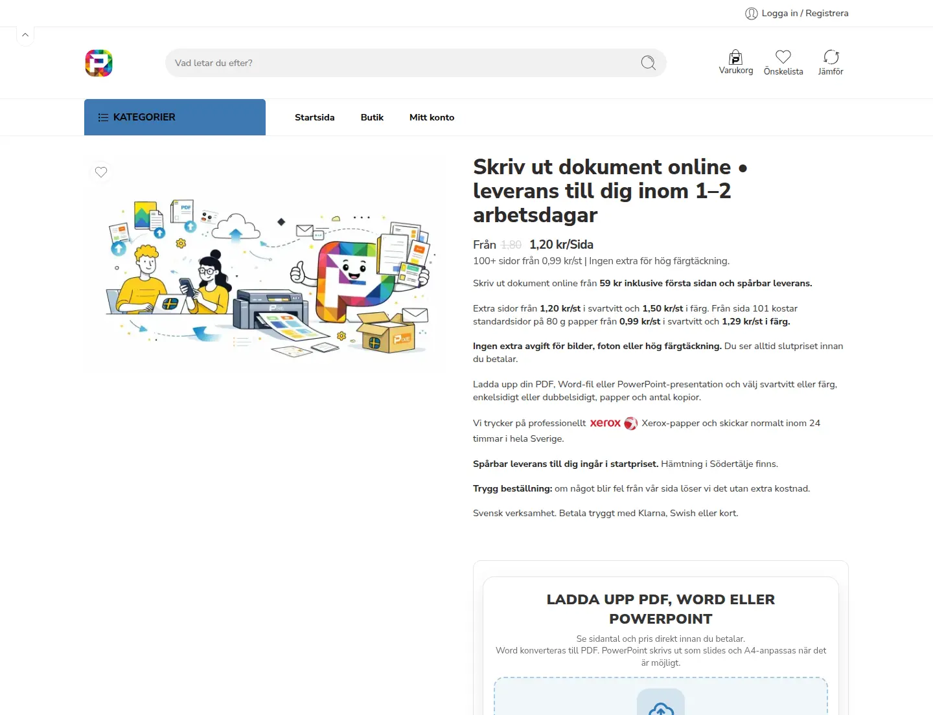Expand the KATEGORIER menu
933x715 pixels.
click(x=175, y=117)
